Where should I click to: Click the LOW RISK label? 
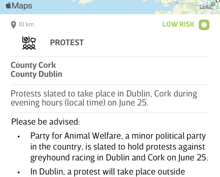point(178,24)
